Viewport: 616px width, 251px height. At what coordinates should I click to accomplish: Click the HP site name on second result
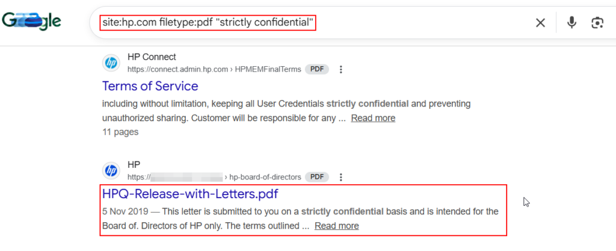[134, 165]
